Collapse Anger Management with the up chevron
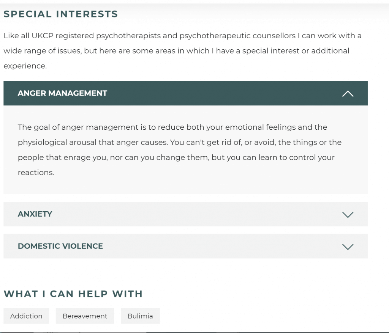The height and width of the screenshot is (333, 389). point(348,94)
